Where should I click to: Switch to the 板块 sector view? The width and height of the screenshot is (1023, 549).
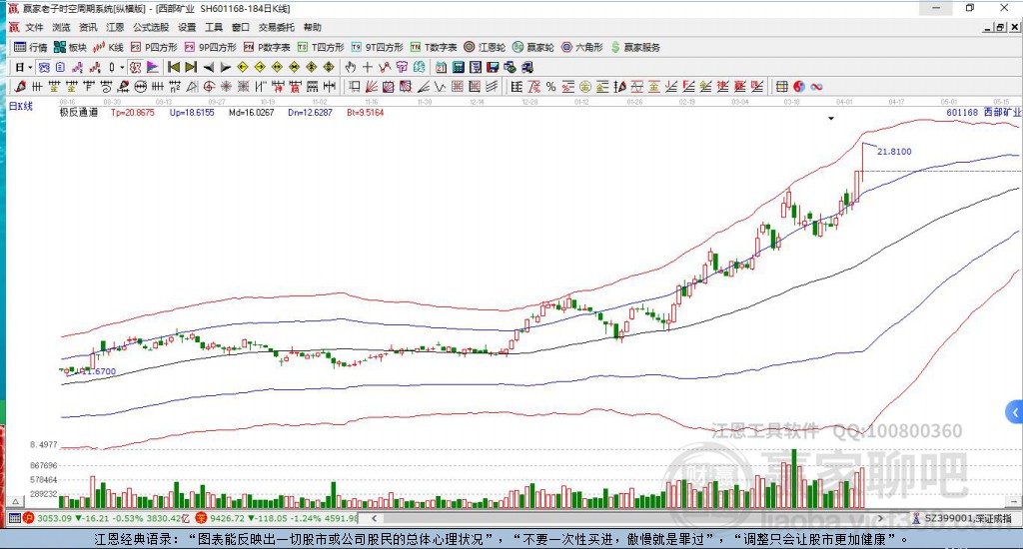tap(70, 47)
